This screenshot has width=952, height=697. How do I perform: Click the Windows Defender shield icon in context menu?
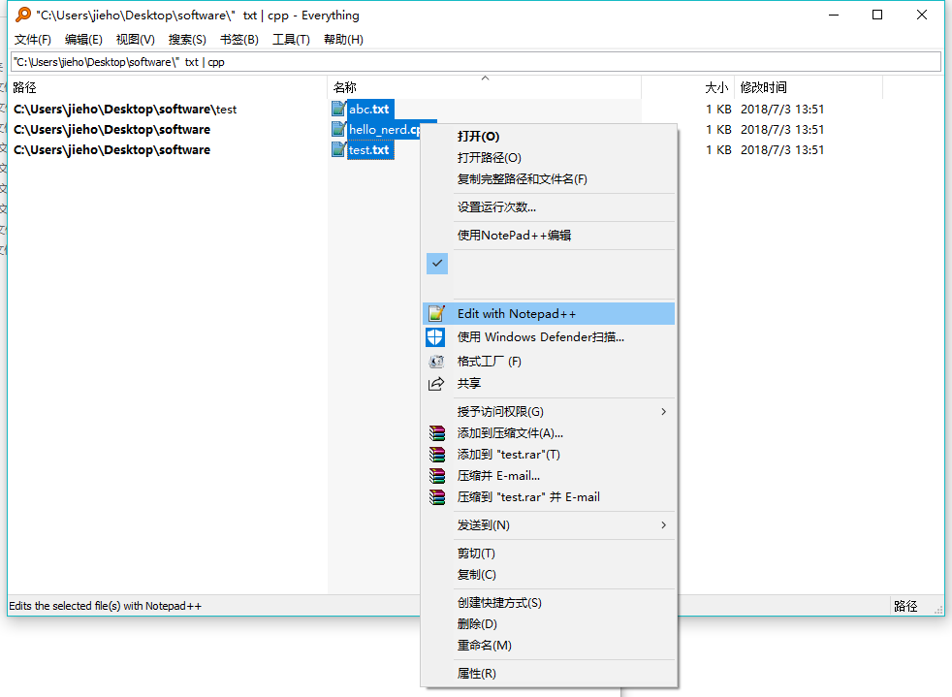[436, 336]
